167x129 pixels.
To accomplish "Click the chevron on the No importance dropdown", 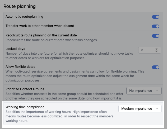I will 157,91.
